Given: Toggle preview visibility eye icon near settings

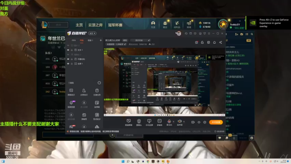Looking at the screenshot, I should (x=199, y=122).
